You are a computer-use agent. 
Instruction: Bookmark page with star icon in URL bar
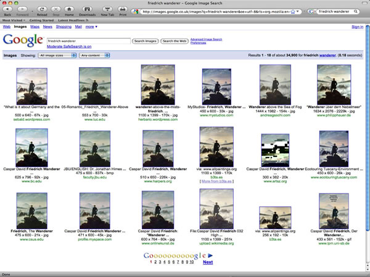click(292, 12)
